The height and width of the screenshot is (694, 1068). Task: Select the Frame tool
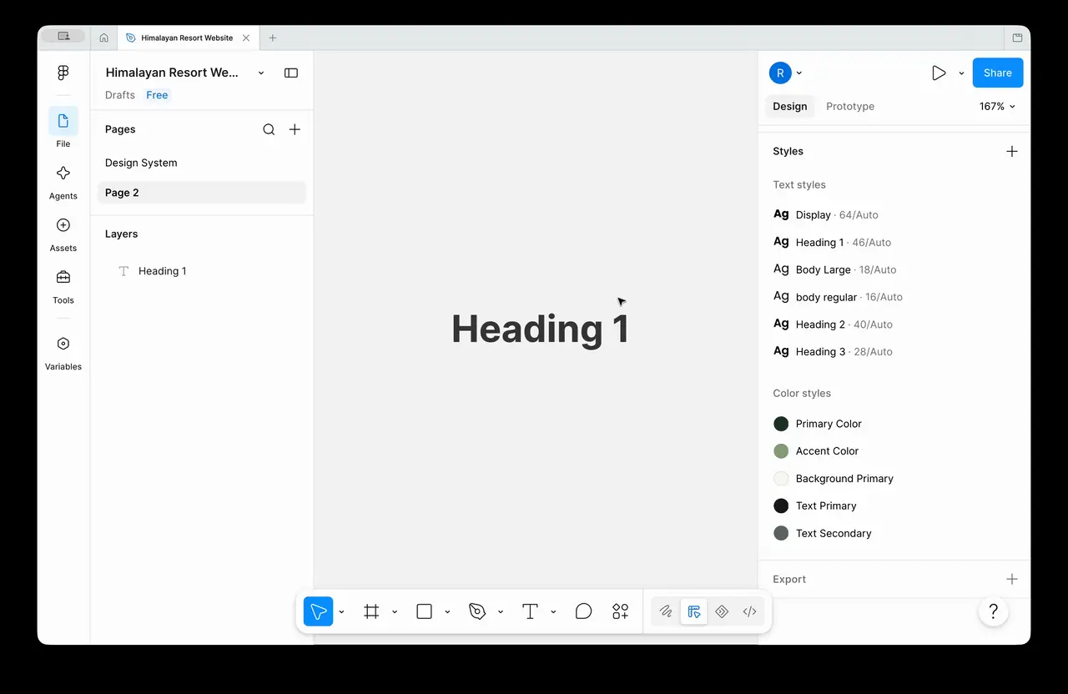point(372,611)
